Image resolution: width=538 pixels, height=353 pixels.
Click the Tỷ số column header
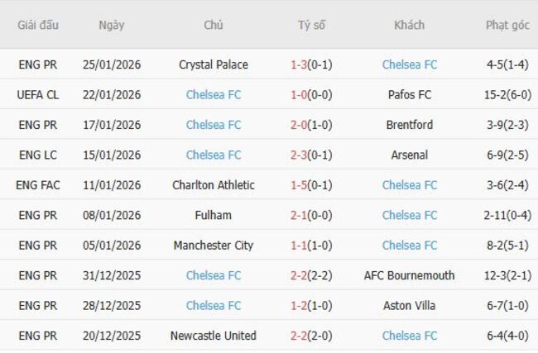[x=311, y=25]
